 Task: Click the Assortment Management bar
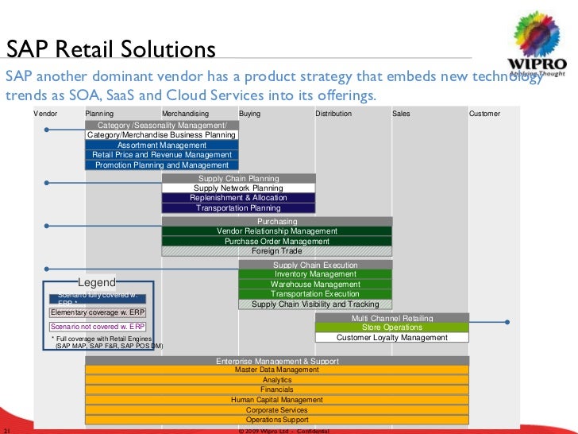pyautogui.click(x=162, y=145)
